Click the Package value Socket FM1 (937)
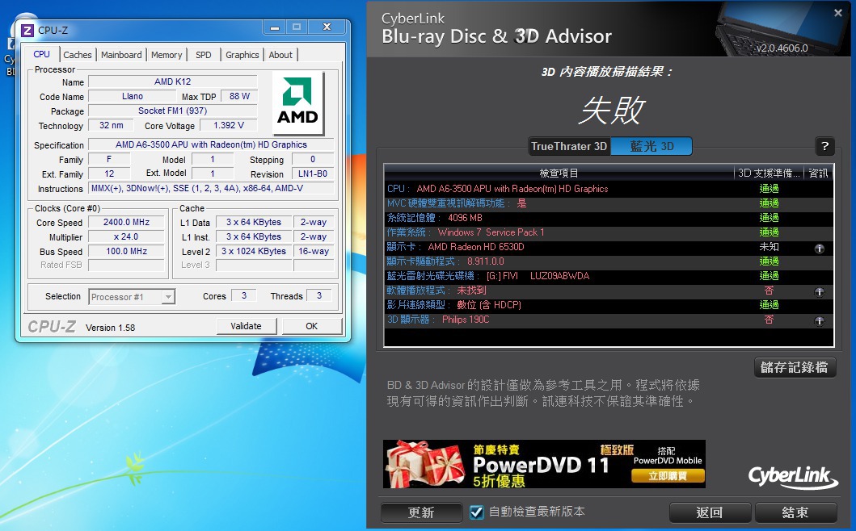 coord(172,111)
